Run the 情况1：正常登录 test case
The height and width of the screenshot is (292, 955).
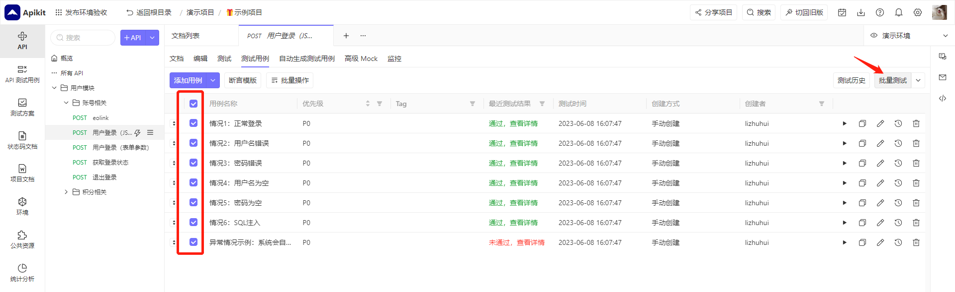[x=845, y=123]
